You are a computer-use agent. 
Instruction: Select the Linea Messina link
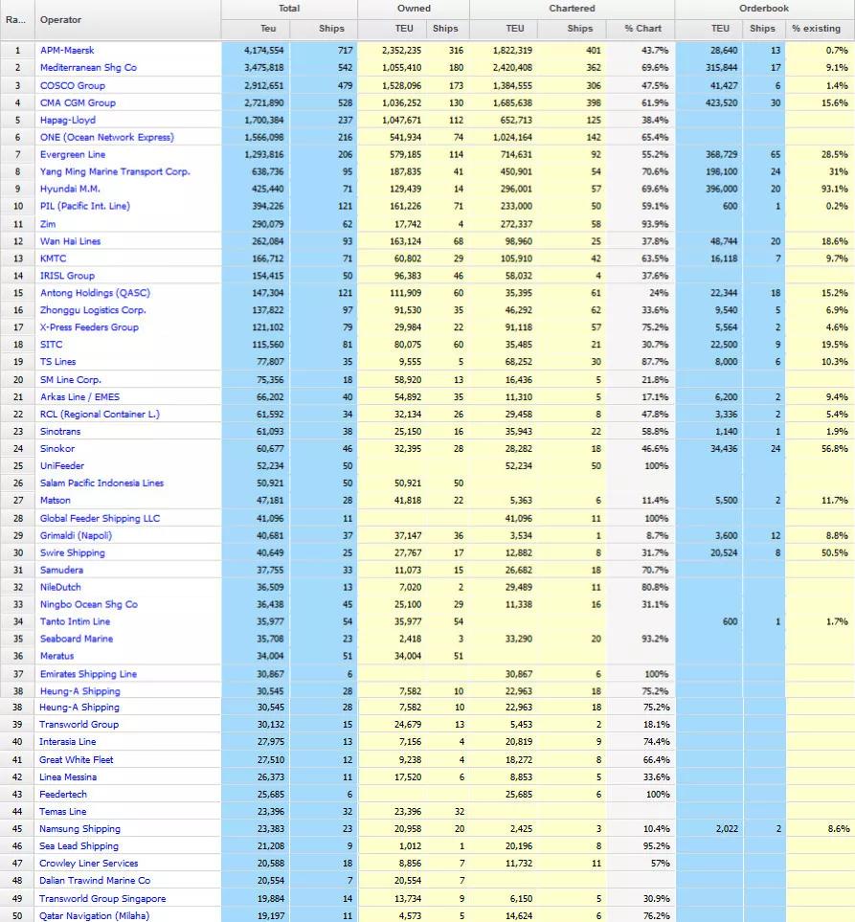[68, 776]
